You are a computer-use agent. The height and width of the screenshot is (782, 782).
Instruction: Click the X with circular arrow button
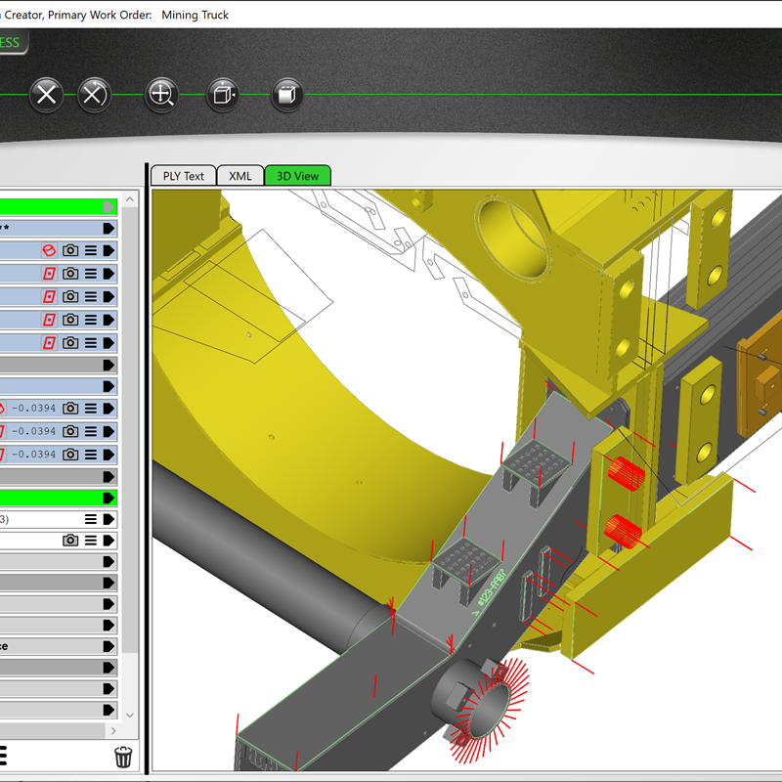click(93, 95)
